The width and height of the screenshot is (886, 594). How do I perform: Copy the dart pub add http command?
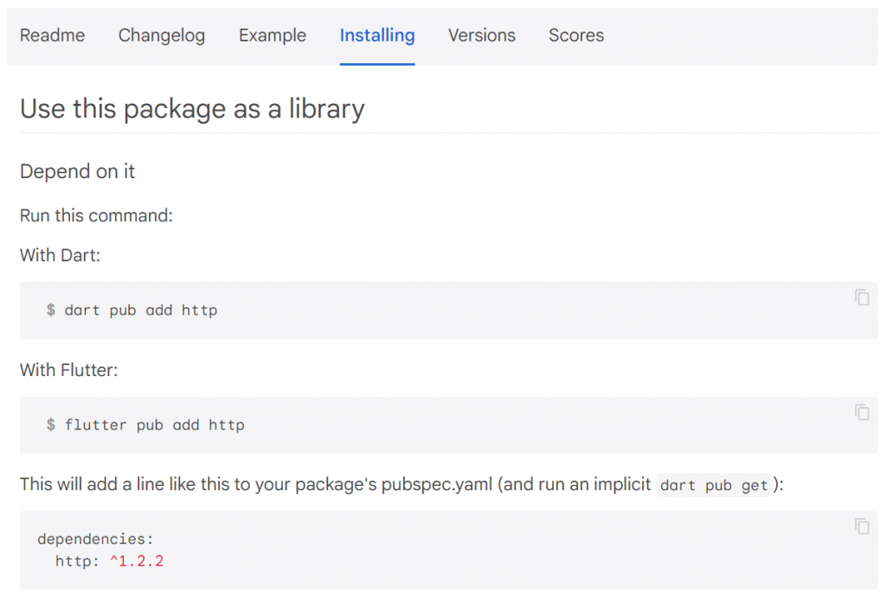(862, 297)
